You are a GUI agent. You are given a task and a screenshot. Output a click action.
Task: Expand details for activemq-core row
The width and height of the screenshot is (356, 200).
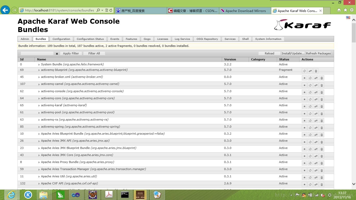point(39,98)
